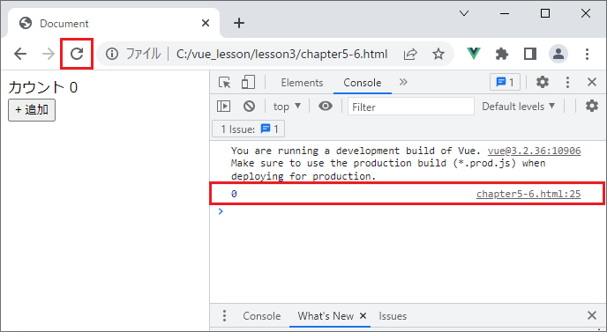Close the bottom drawer
Screen dimensions: 607x332
[591, 315]
